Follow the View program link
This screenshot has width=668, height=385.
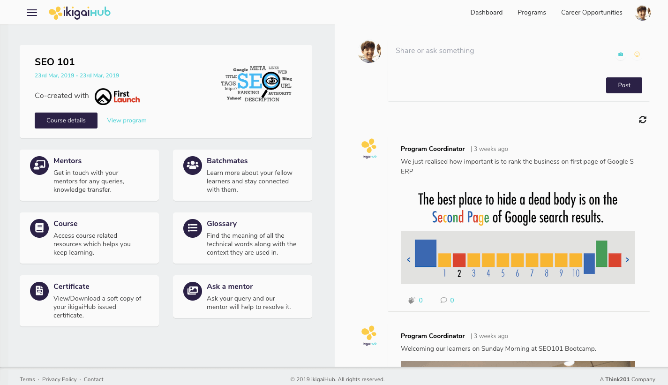click(x=127, y=121)
